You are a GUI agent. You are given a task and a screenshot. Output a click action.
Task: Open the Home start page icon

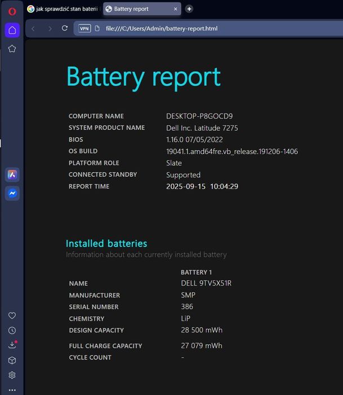[x=12, y=30]
